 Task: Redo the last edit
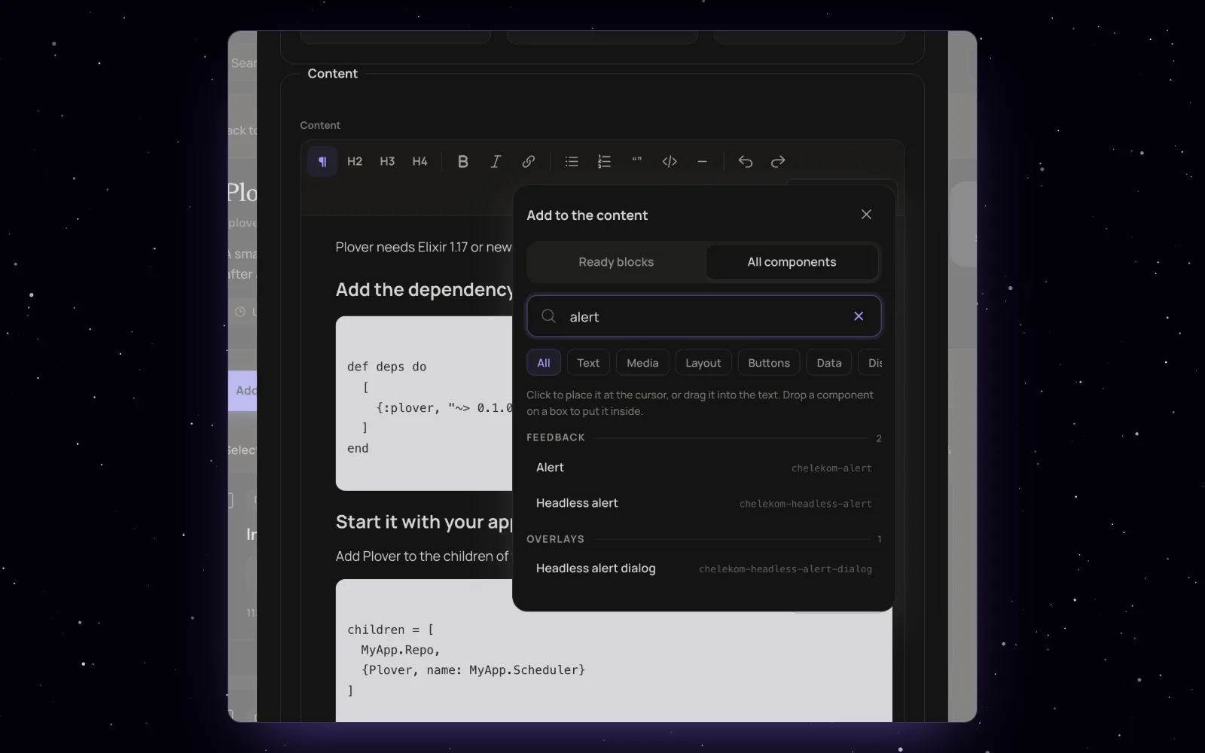[778, 161]
